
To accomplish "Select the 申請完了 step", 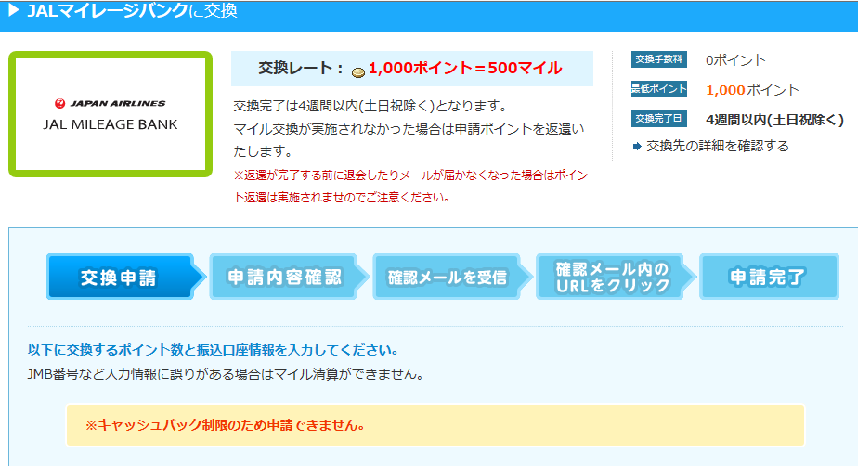I will (x=769, y=277).
